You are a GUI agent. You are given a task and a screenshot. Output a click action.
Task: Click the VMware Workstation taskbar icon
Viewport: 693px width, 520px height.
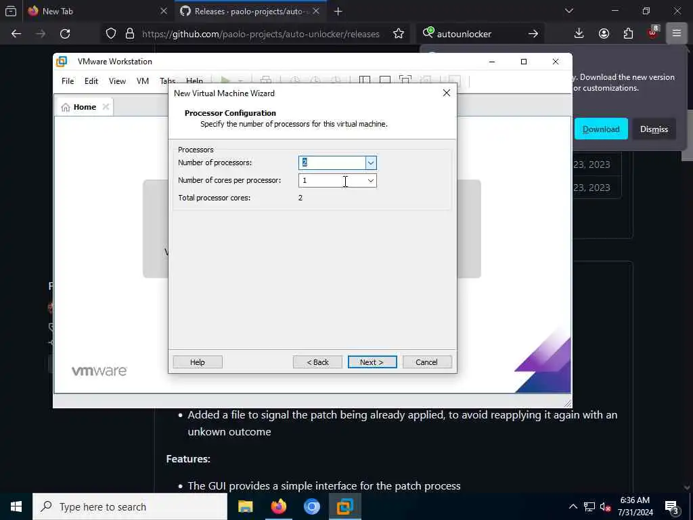(x=345, y=506)
